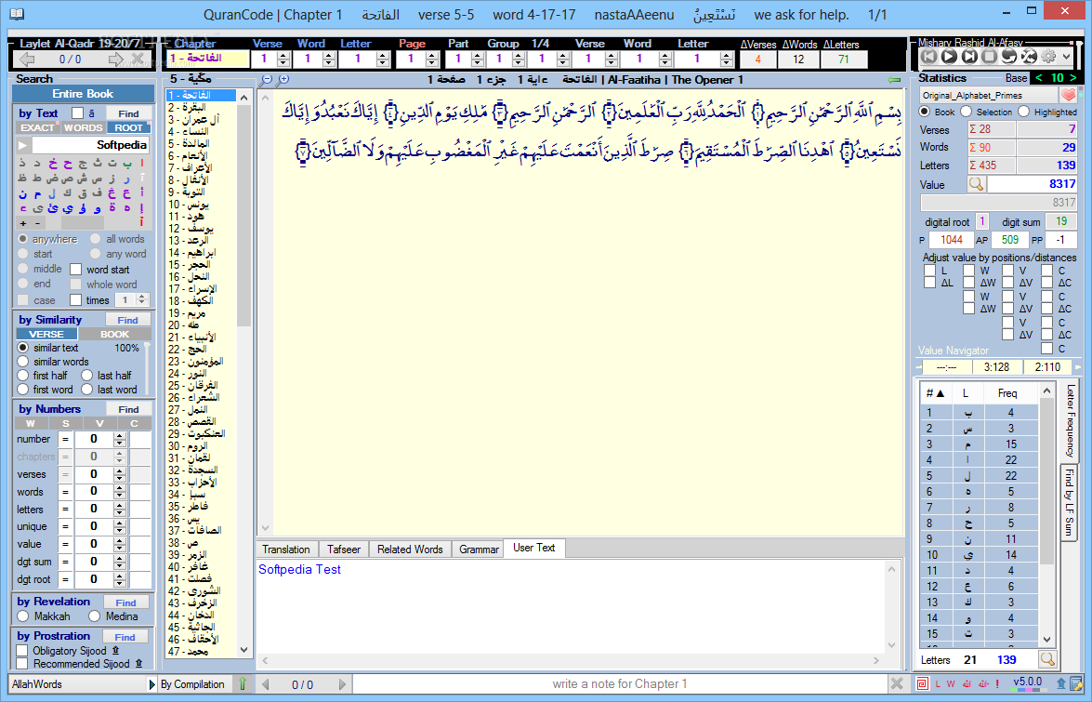Click the red exclamation status icon
Viewport: 1092px width, 702px height.
pos(998,684)
